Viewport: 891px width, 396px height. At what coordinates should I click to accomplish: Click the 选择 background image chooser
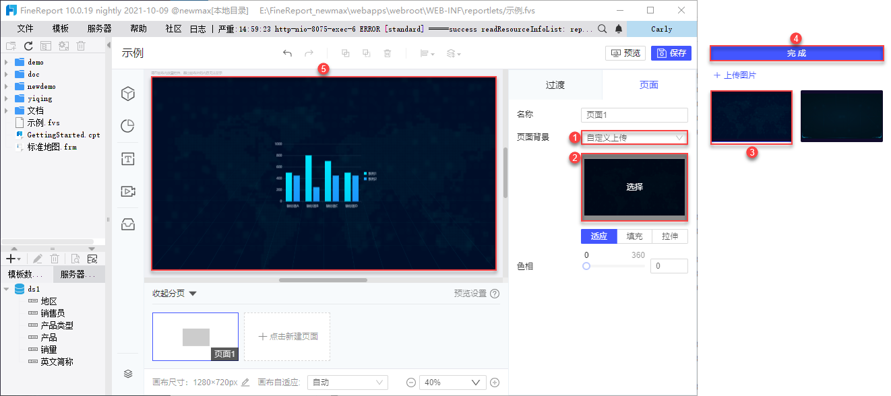634,187
